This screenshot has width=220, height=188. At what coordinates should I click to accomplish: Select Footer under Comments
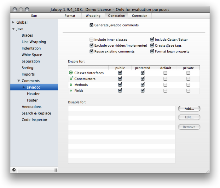tap(33, 100)
